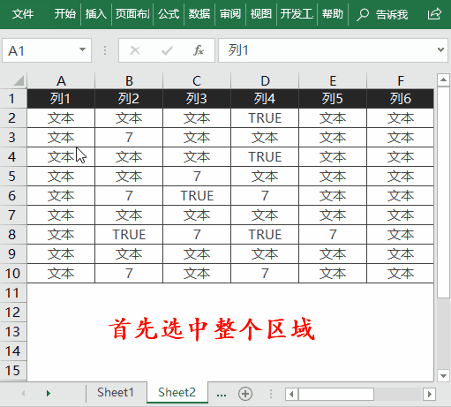Image resolution: width=451 pixels, height=407 pixels.
Task: Click the sheet tabs ellipsis
Action: point(222,394)
